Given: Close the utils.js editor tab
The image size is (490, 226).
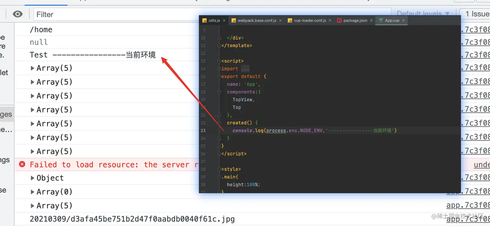Looking at the screenshot, I should pos(224,20).
